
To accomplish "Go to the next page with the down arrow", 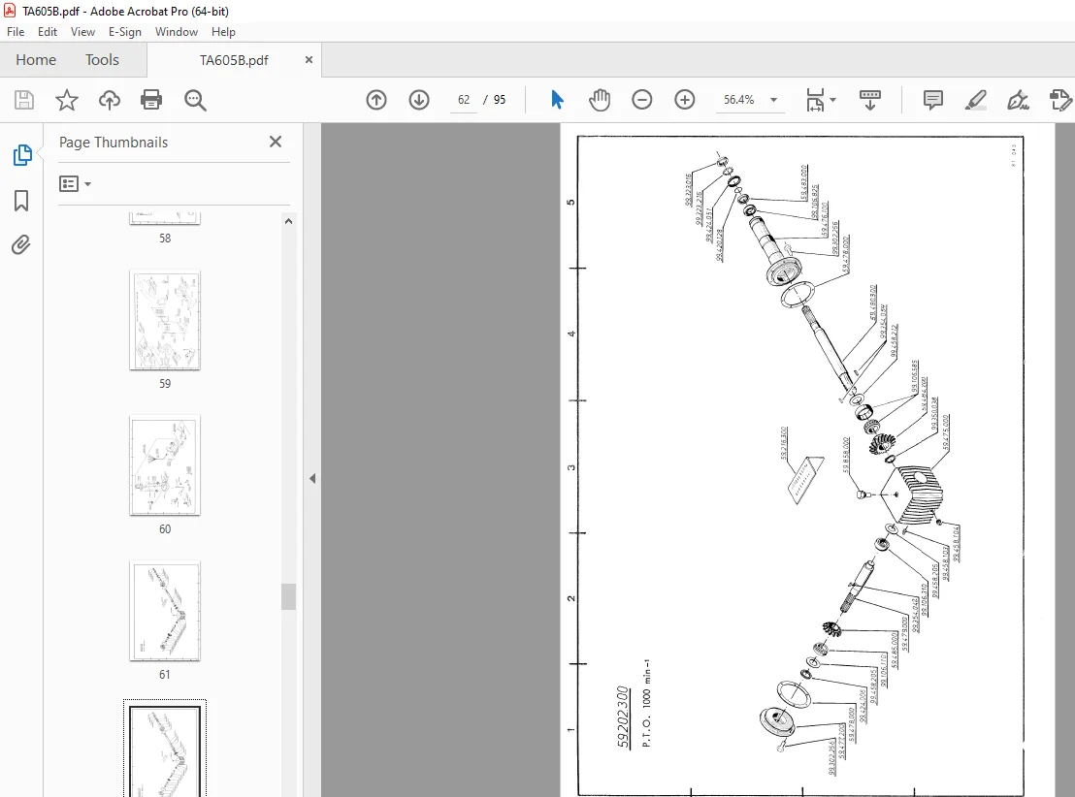I will (x=419, y=100).
